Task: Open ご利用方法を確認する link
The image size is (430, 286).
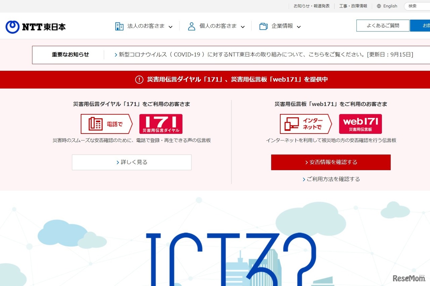Action: (331, 179)
